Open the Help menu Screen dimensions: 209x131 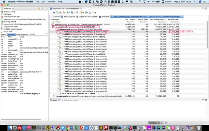point(60,2)
